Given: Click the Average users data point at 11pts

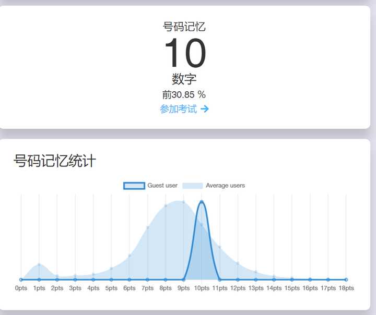Looking at the screenshot, I should click(220, 247).
